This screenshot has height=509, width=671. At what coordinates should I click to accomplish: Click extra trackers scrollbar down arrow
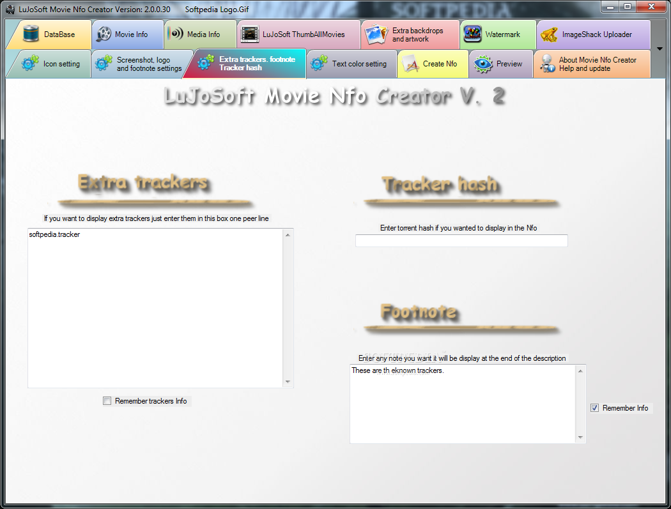coord(288,381)
